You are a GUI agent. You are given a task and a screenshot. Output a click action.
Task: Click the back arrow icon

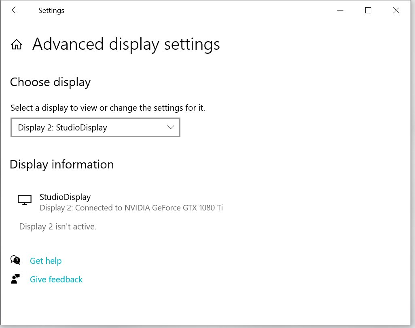pos(15,10)
